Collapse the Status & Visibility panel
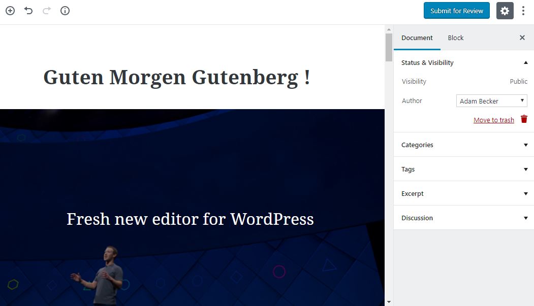Screen dimensions: 534x306 [x=464, y=62]
